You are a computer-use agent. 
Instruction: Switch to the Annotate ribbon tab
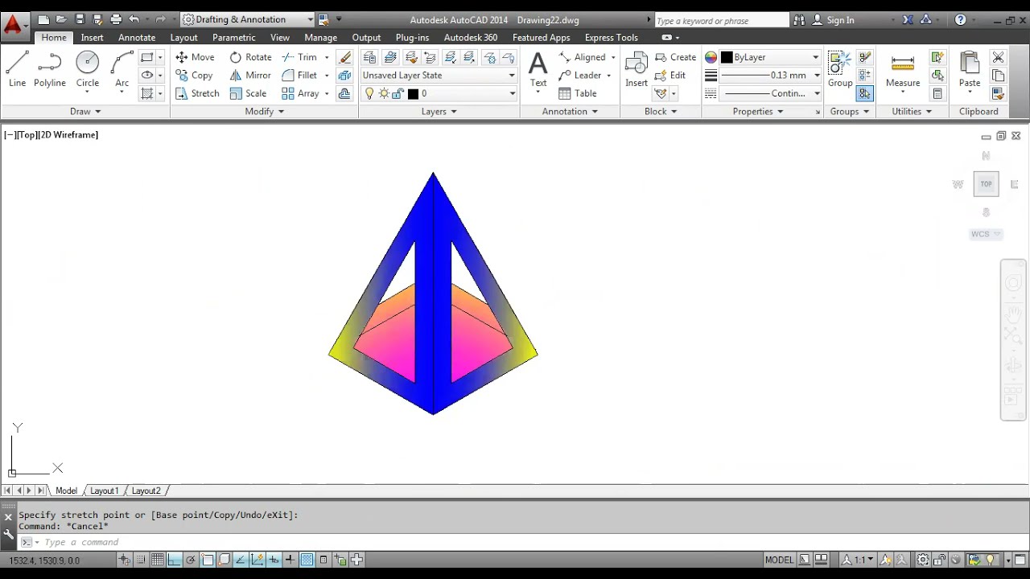coord(137,37)
